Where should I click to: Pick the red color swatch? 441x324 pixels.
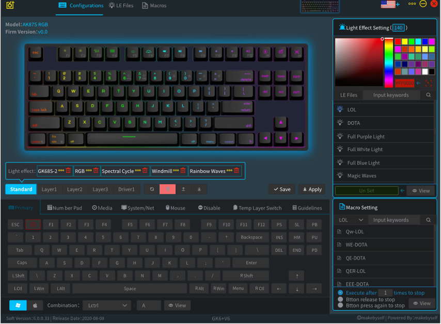coord(398,41)
